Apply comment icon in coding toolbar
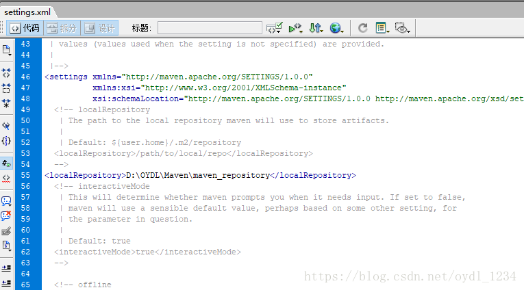Screen dimensions: 524x290 [x=6, y=201]
